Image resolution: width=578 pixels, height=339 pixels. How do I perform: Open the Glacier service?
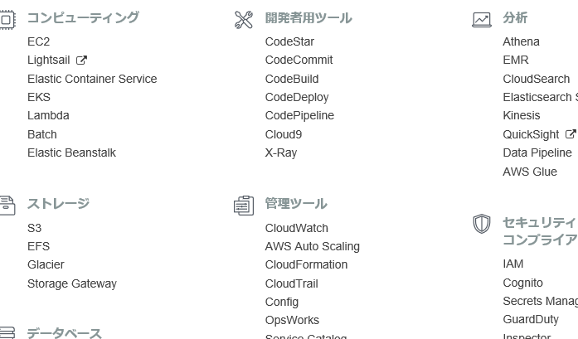46,264
